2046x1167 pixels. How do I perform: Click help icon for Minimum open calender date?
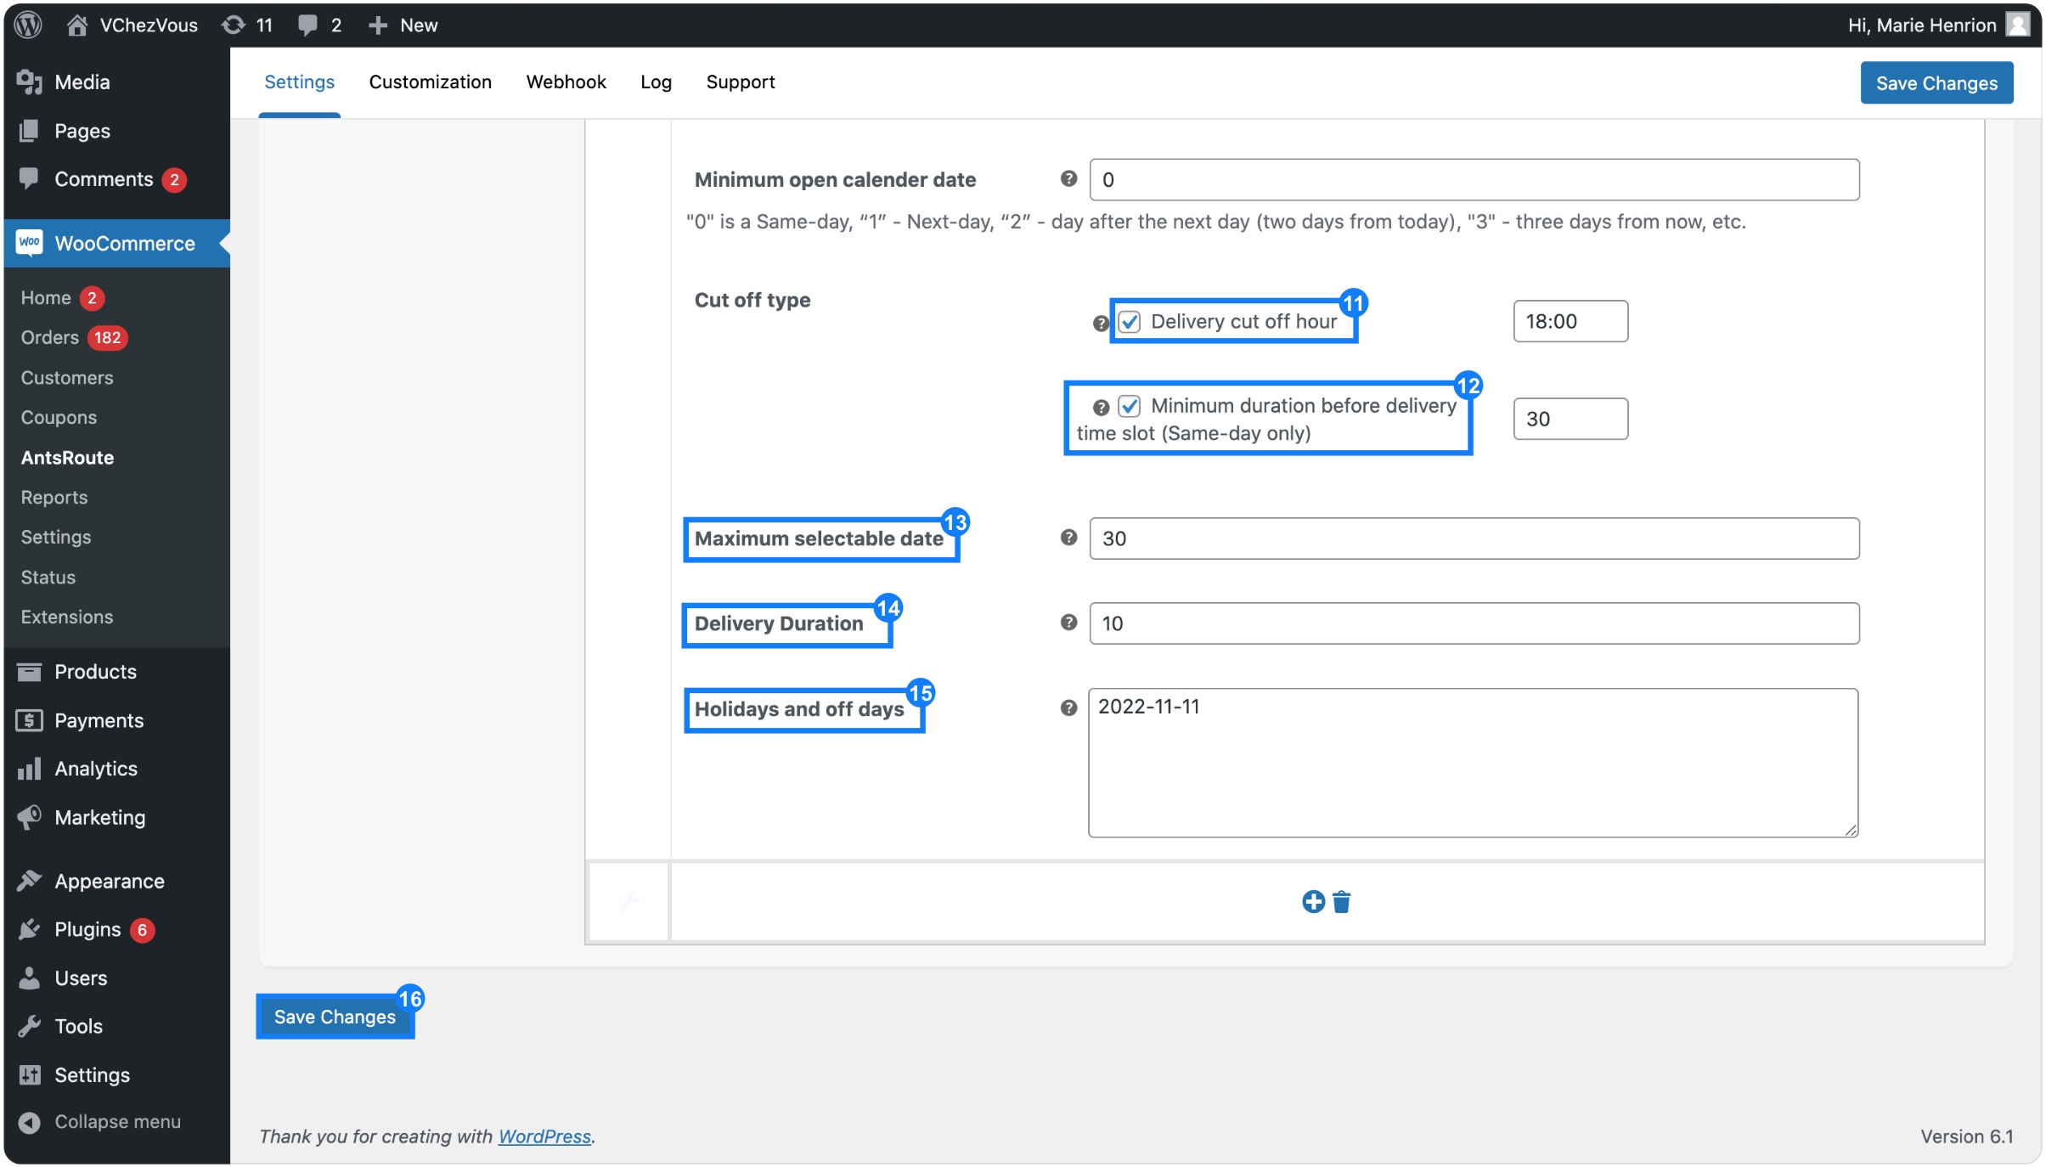[1068, 178]
